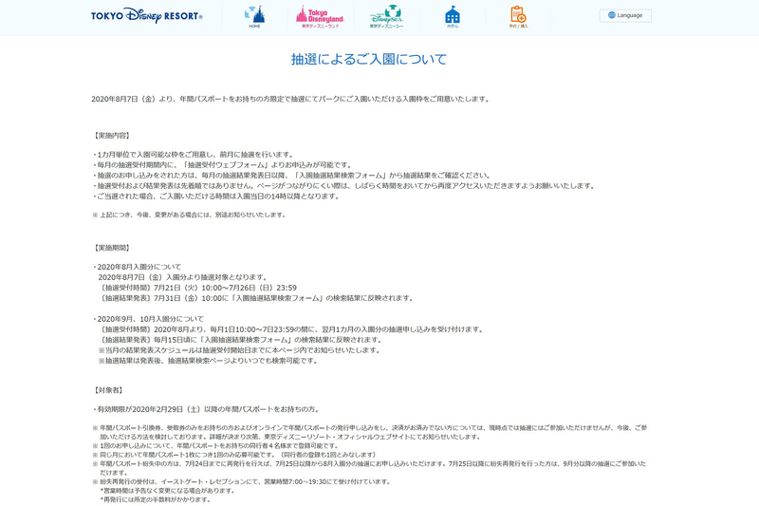Select the 【対象者】 section heading
759x506 pixels.
coord(108,390)
